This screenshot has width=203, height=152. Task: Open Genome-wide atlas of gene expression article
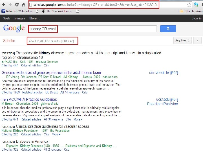coord(51,73)
